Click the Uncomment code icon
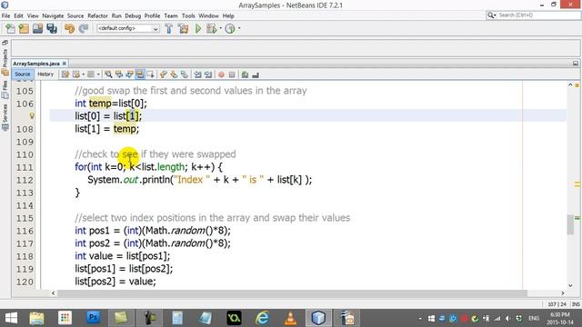 256,74
